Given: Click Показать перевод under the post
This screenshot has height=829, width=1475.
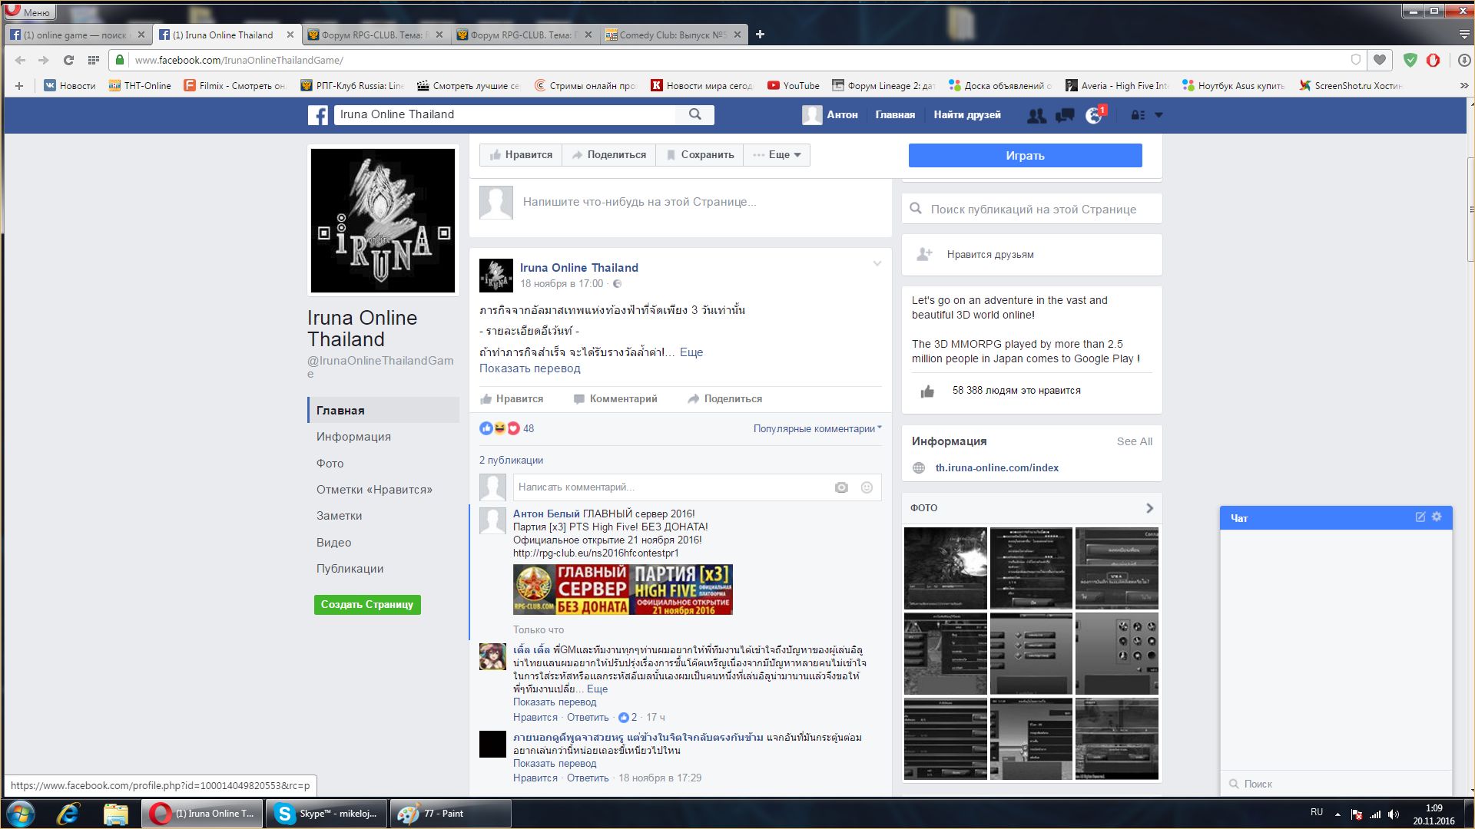Looking at the screenshot, I should (530, 368).
